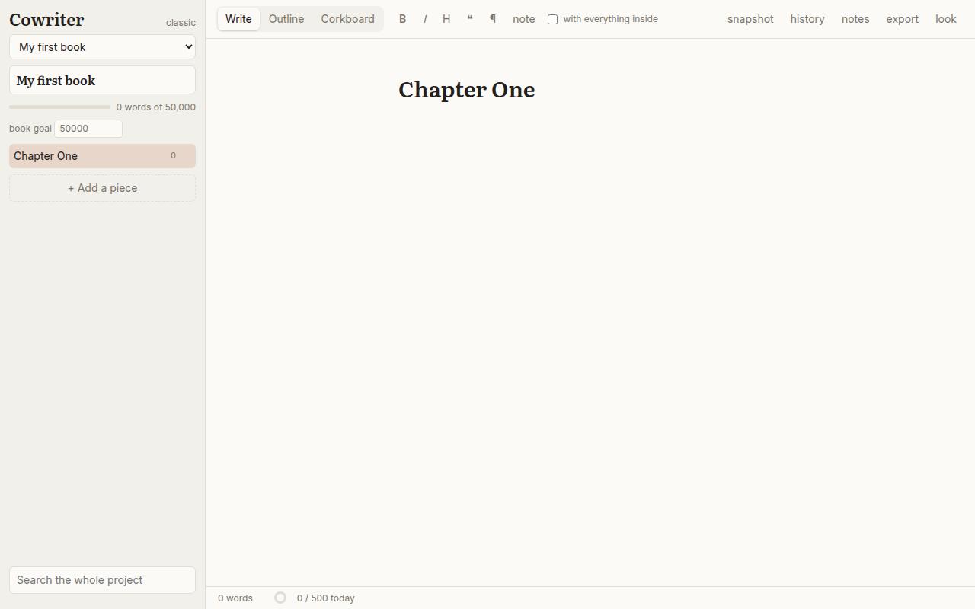Image resolution: width=975 pixels, height=609 pixels.
Task: Open the export options
Action: point(902,19)
